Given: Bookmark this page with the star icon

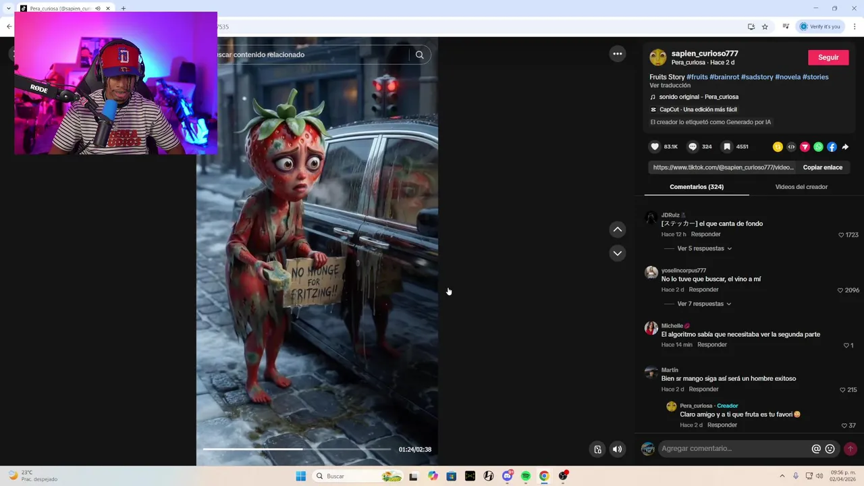Looking at the screenshot, I should pyautogui.click(x=765, y=27).
